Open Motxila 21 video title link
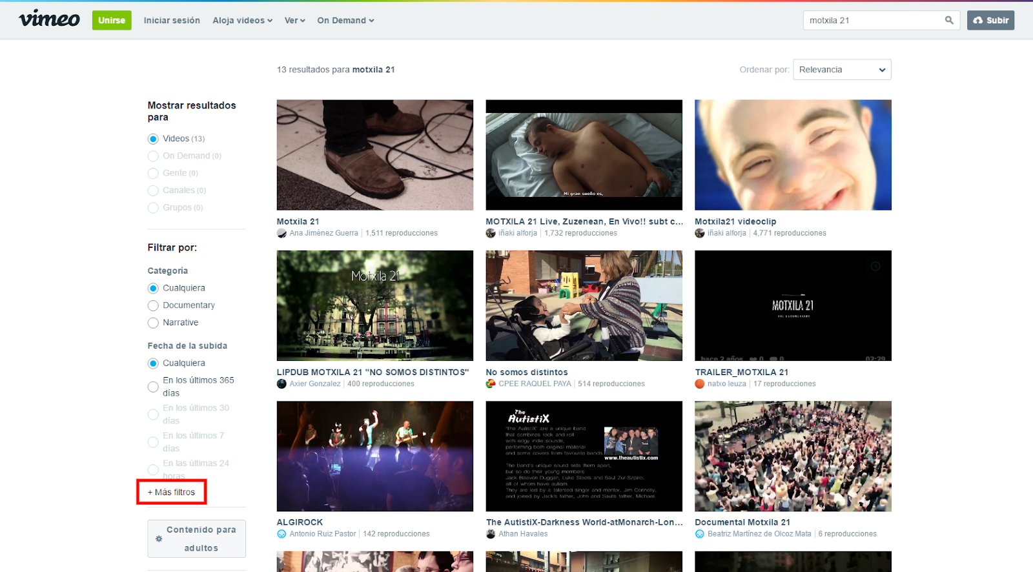Viewport: 1033px width, 572px height. (x=298, y=221)
